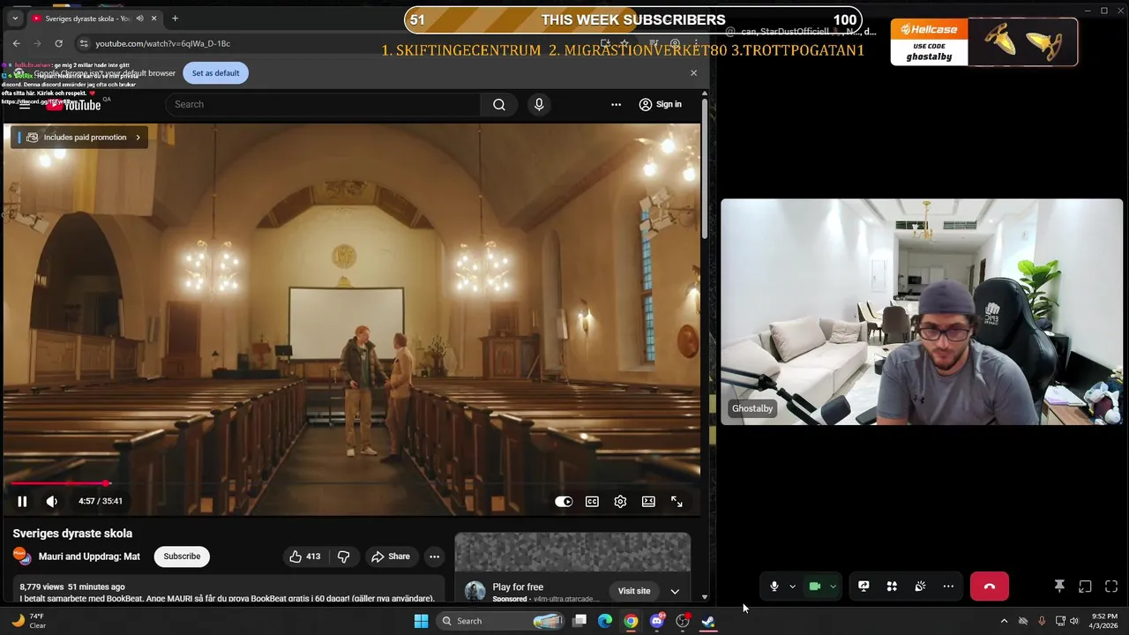This screenshot has width=1129, height=635.
Task: Like the video with 413 likes
Action: point(304,557)
